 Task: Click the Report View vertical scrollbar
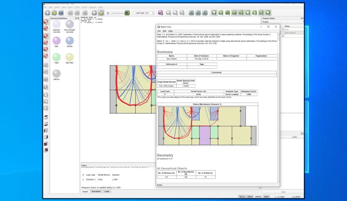[x=278, y=108]
